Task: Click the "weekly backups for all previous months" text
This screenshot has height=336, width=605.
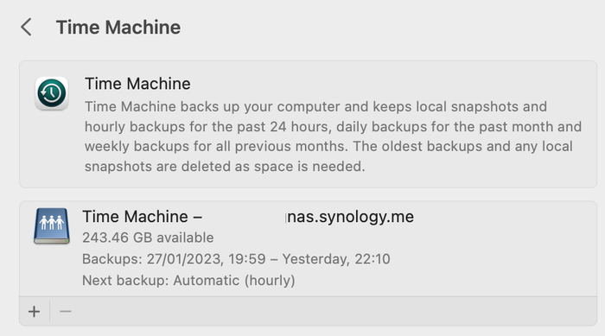Action: [215, 147]
